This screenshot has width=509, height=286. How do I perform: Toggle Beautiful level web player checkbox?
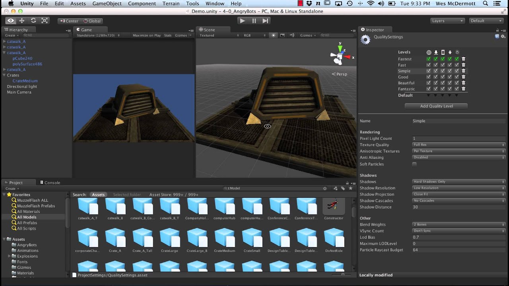click(x=428, y=83)
